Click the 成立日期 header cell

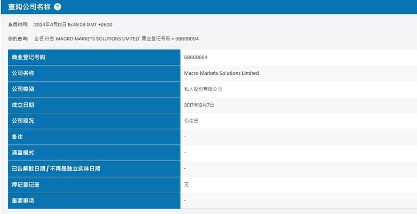pos(94,105)
